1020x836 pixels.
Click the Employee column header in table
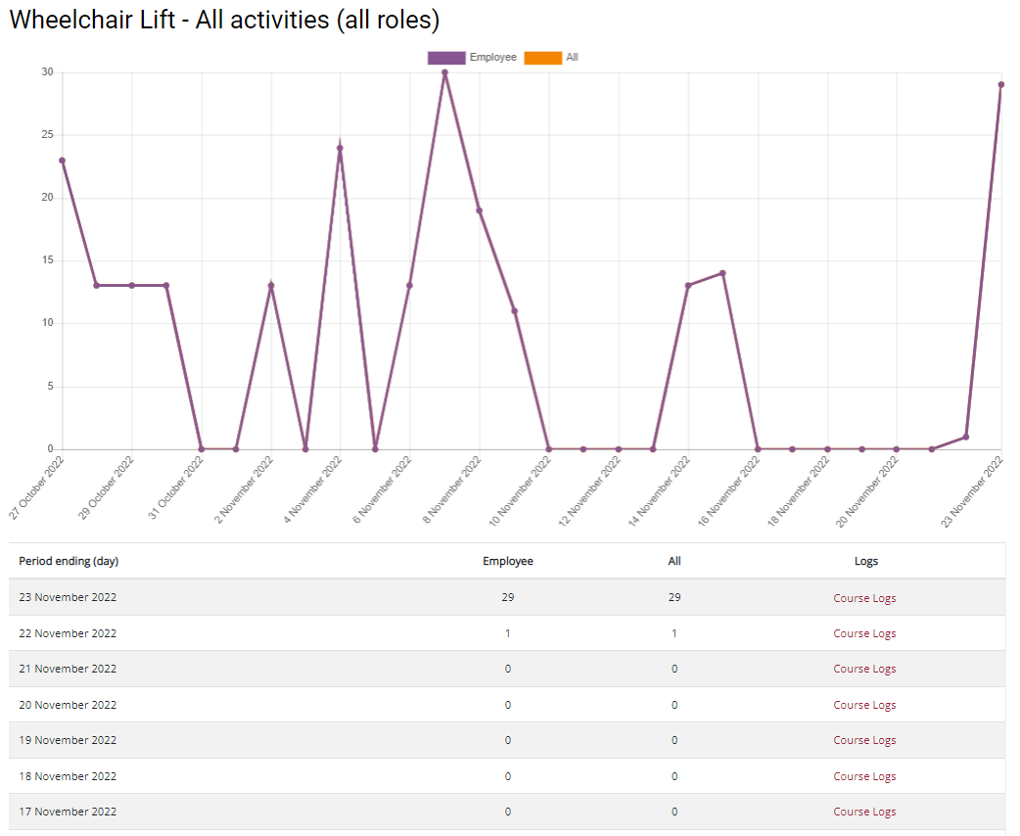507,561
